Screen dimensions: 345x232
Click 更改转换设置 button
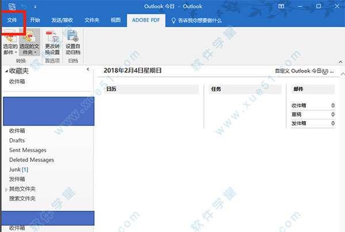(x=52, y=42)
